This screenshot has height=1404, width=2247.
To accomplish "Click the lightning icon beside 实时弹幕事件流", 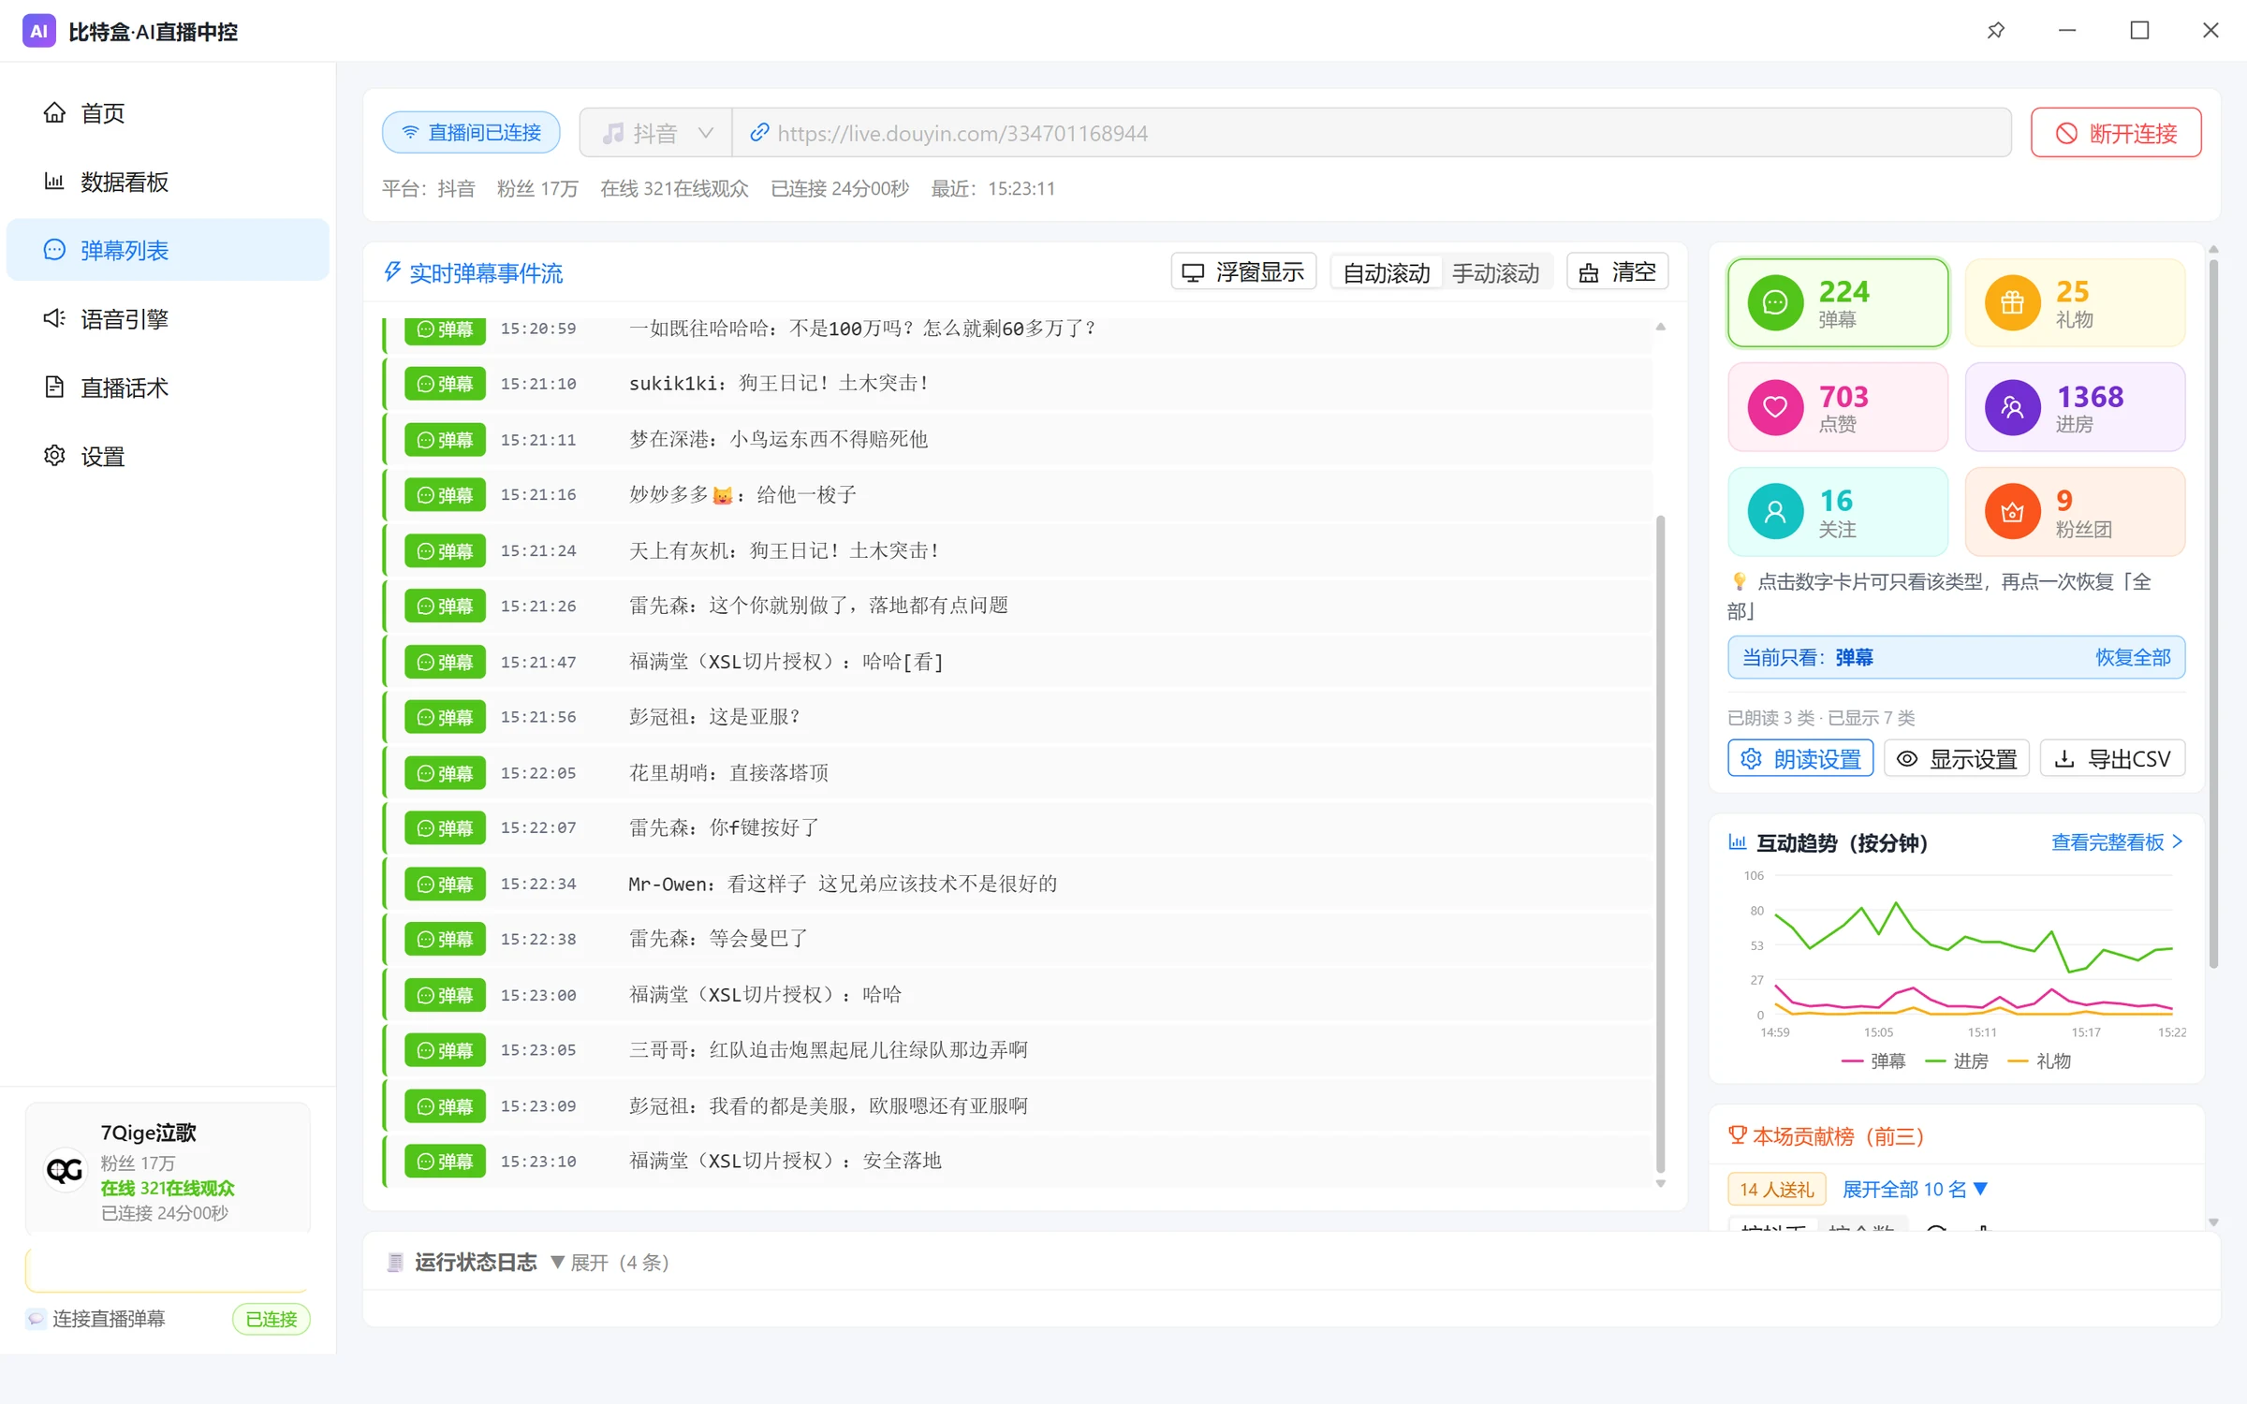I will point(392,272).
